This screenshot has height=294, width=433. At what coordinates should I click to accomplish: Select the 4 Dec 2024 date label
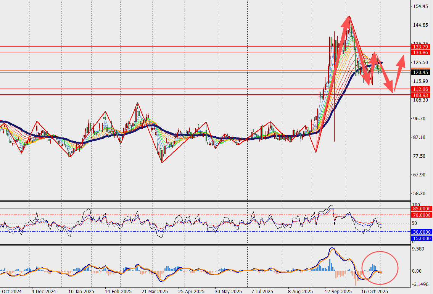[x=43, y=291]
